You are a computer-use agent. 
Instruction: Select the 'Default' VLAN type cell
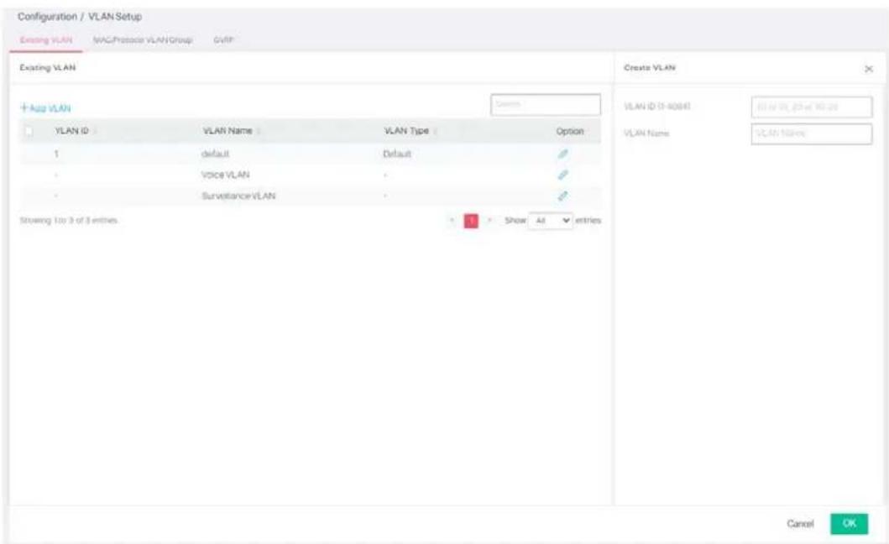click(x=397, y=154)
